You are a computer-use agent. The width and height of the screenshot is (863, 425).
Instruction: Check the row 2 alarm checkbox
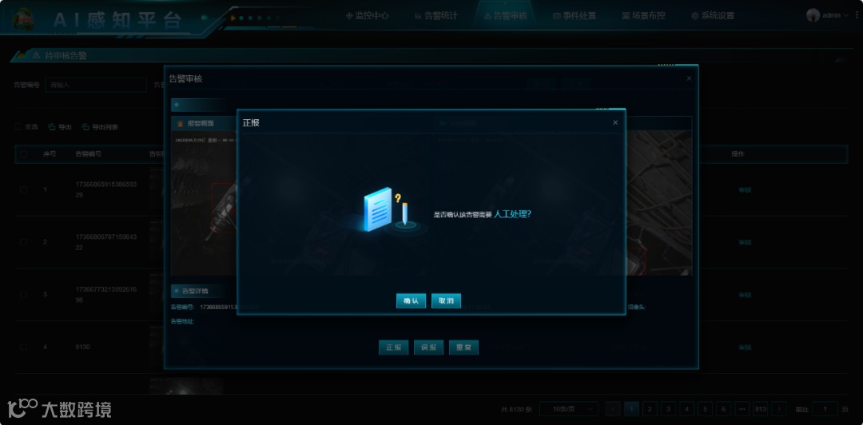[x=23, y=242]
